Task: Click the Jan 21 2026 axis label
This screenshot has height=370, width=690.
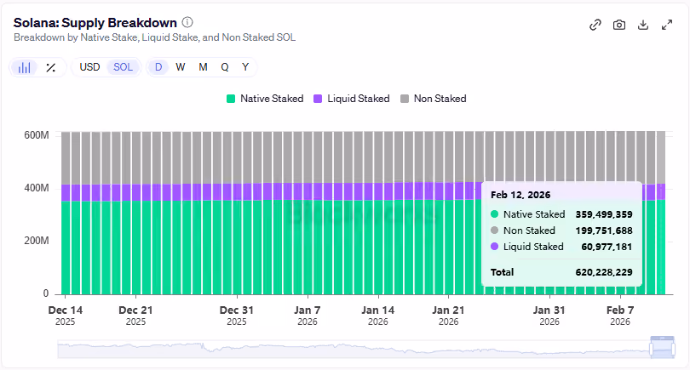Action: coord(448,316)
